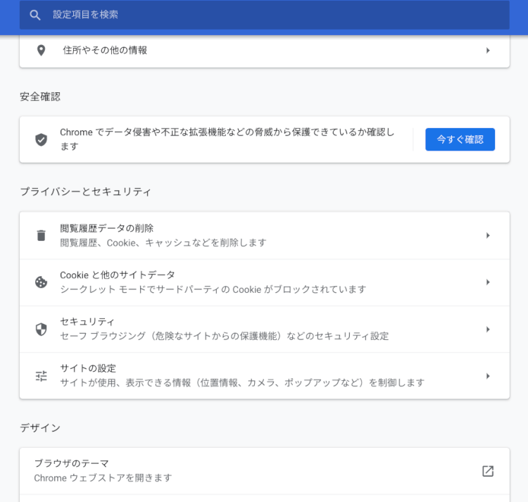528x502 pixels.
Task: Open ブラウザのテーマ row
Action: 264,471
